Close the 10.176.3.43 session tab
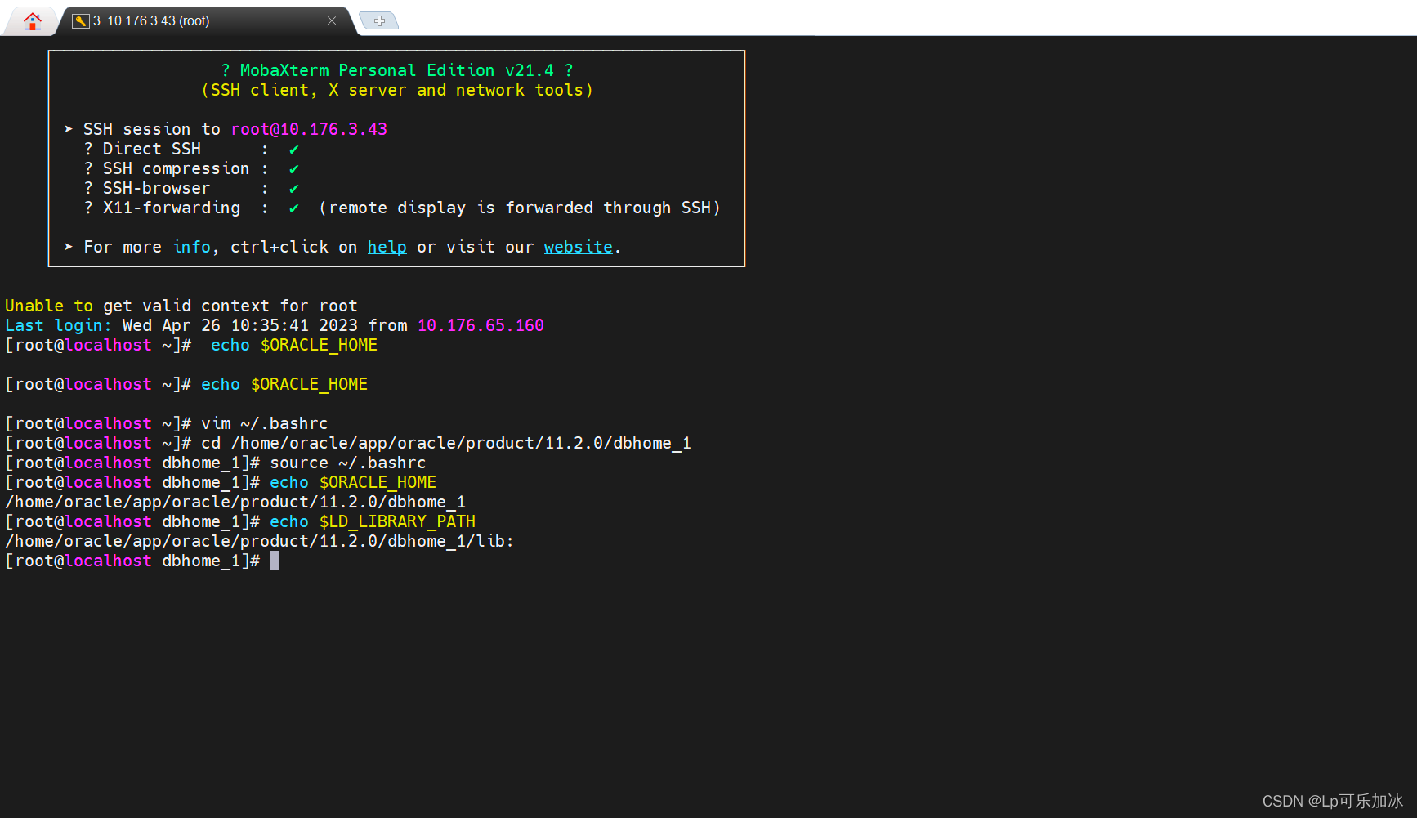 331,21
